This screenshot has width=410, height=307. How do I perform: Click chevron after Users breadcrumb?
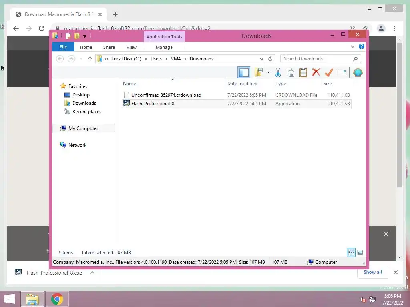coord(166,59)
